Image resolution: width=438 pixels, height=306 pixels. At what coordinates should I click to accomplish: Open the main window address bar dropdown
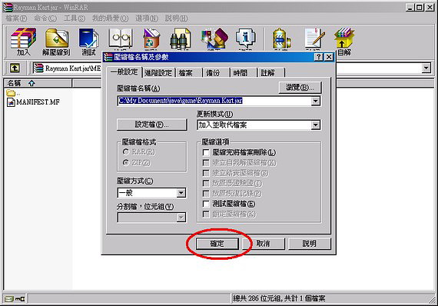pos(426,68)
